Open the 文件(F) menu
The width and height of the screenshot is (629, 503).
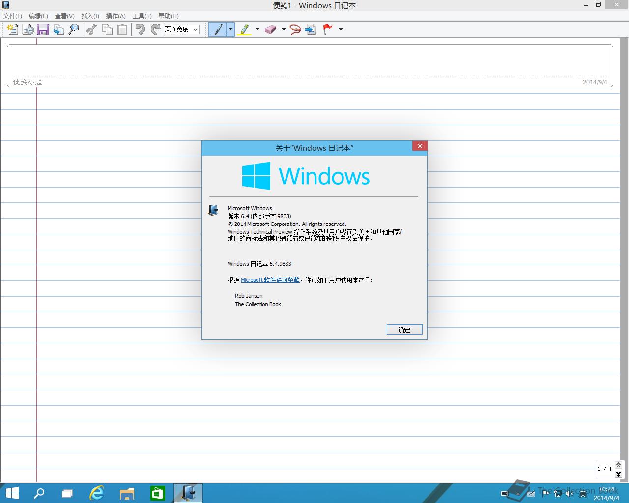coord(13,16)
